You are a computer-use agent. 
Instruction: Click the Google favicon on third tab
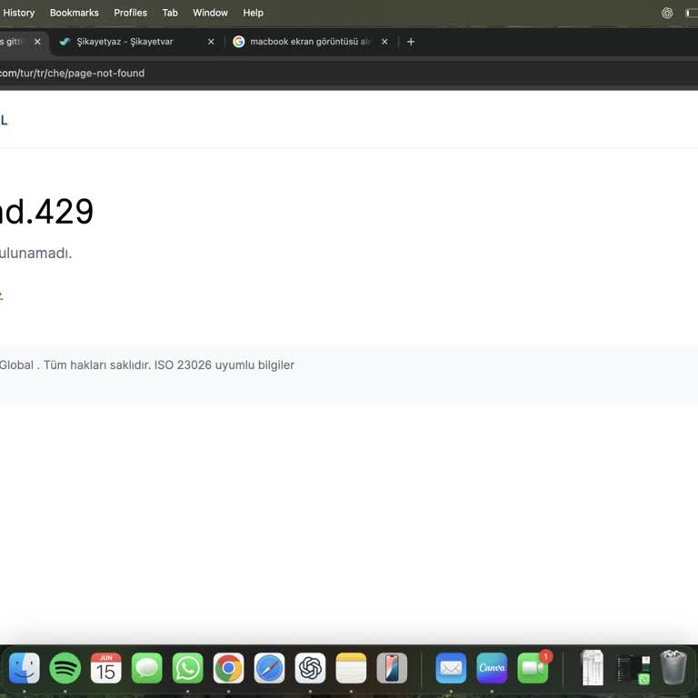[x=239, y=42]
